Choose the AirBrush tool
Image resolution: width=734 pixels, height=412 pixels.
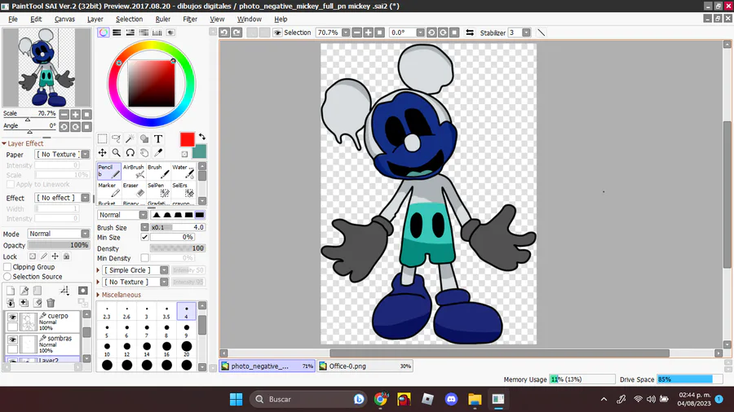[134, 171]
